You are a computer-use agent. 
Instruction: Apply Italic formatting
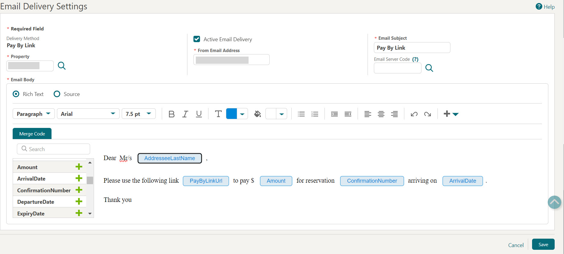click(x=185, y=114)
